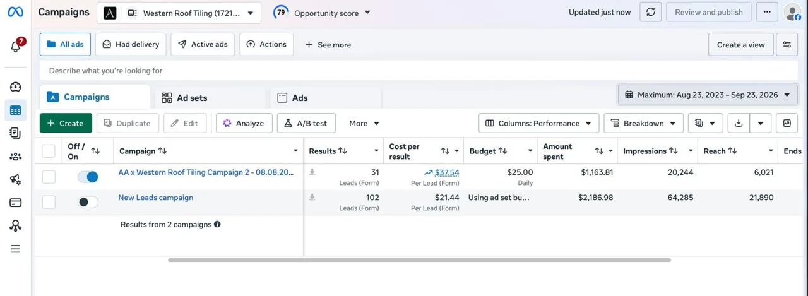Screen dimensions: 808x296
Task: Select the Had delivery filter
Action: pyautogui.click(x=131, y=44)
